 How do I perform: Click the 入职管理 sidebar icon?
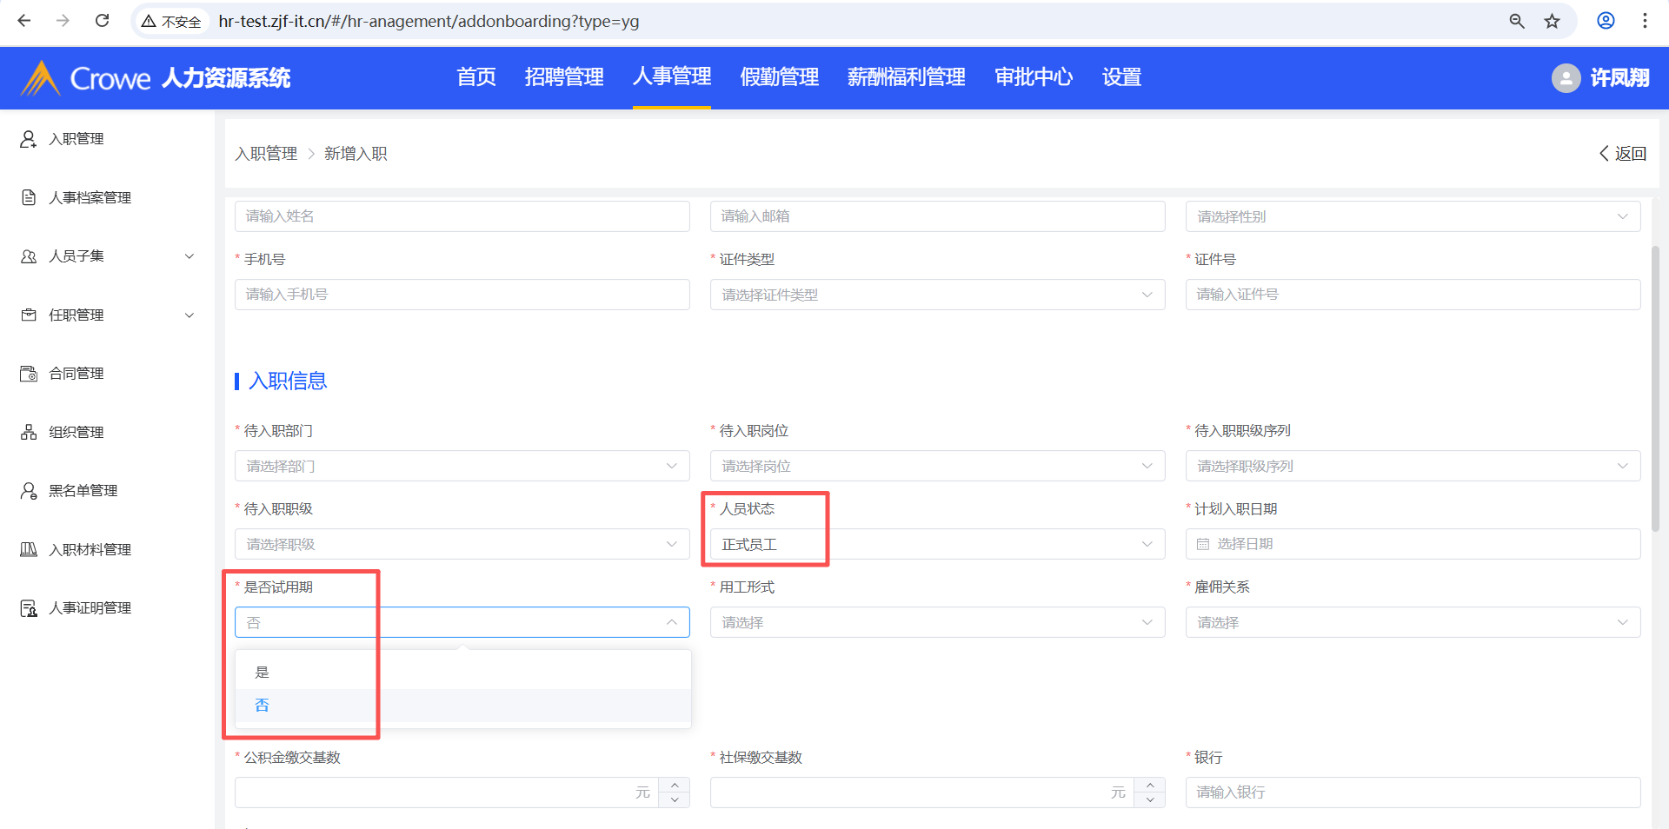29,139
